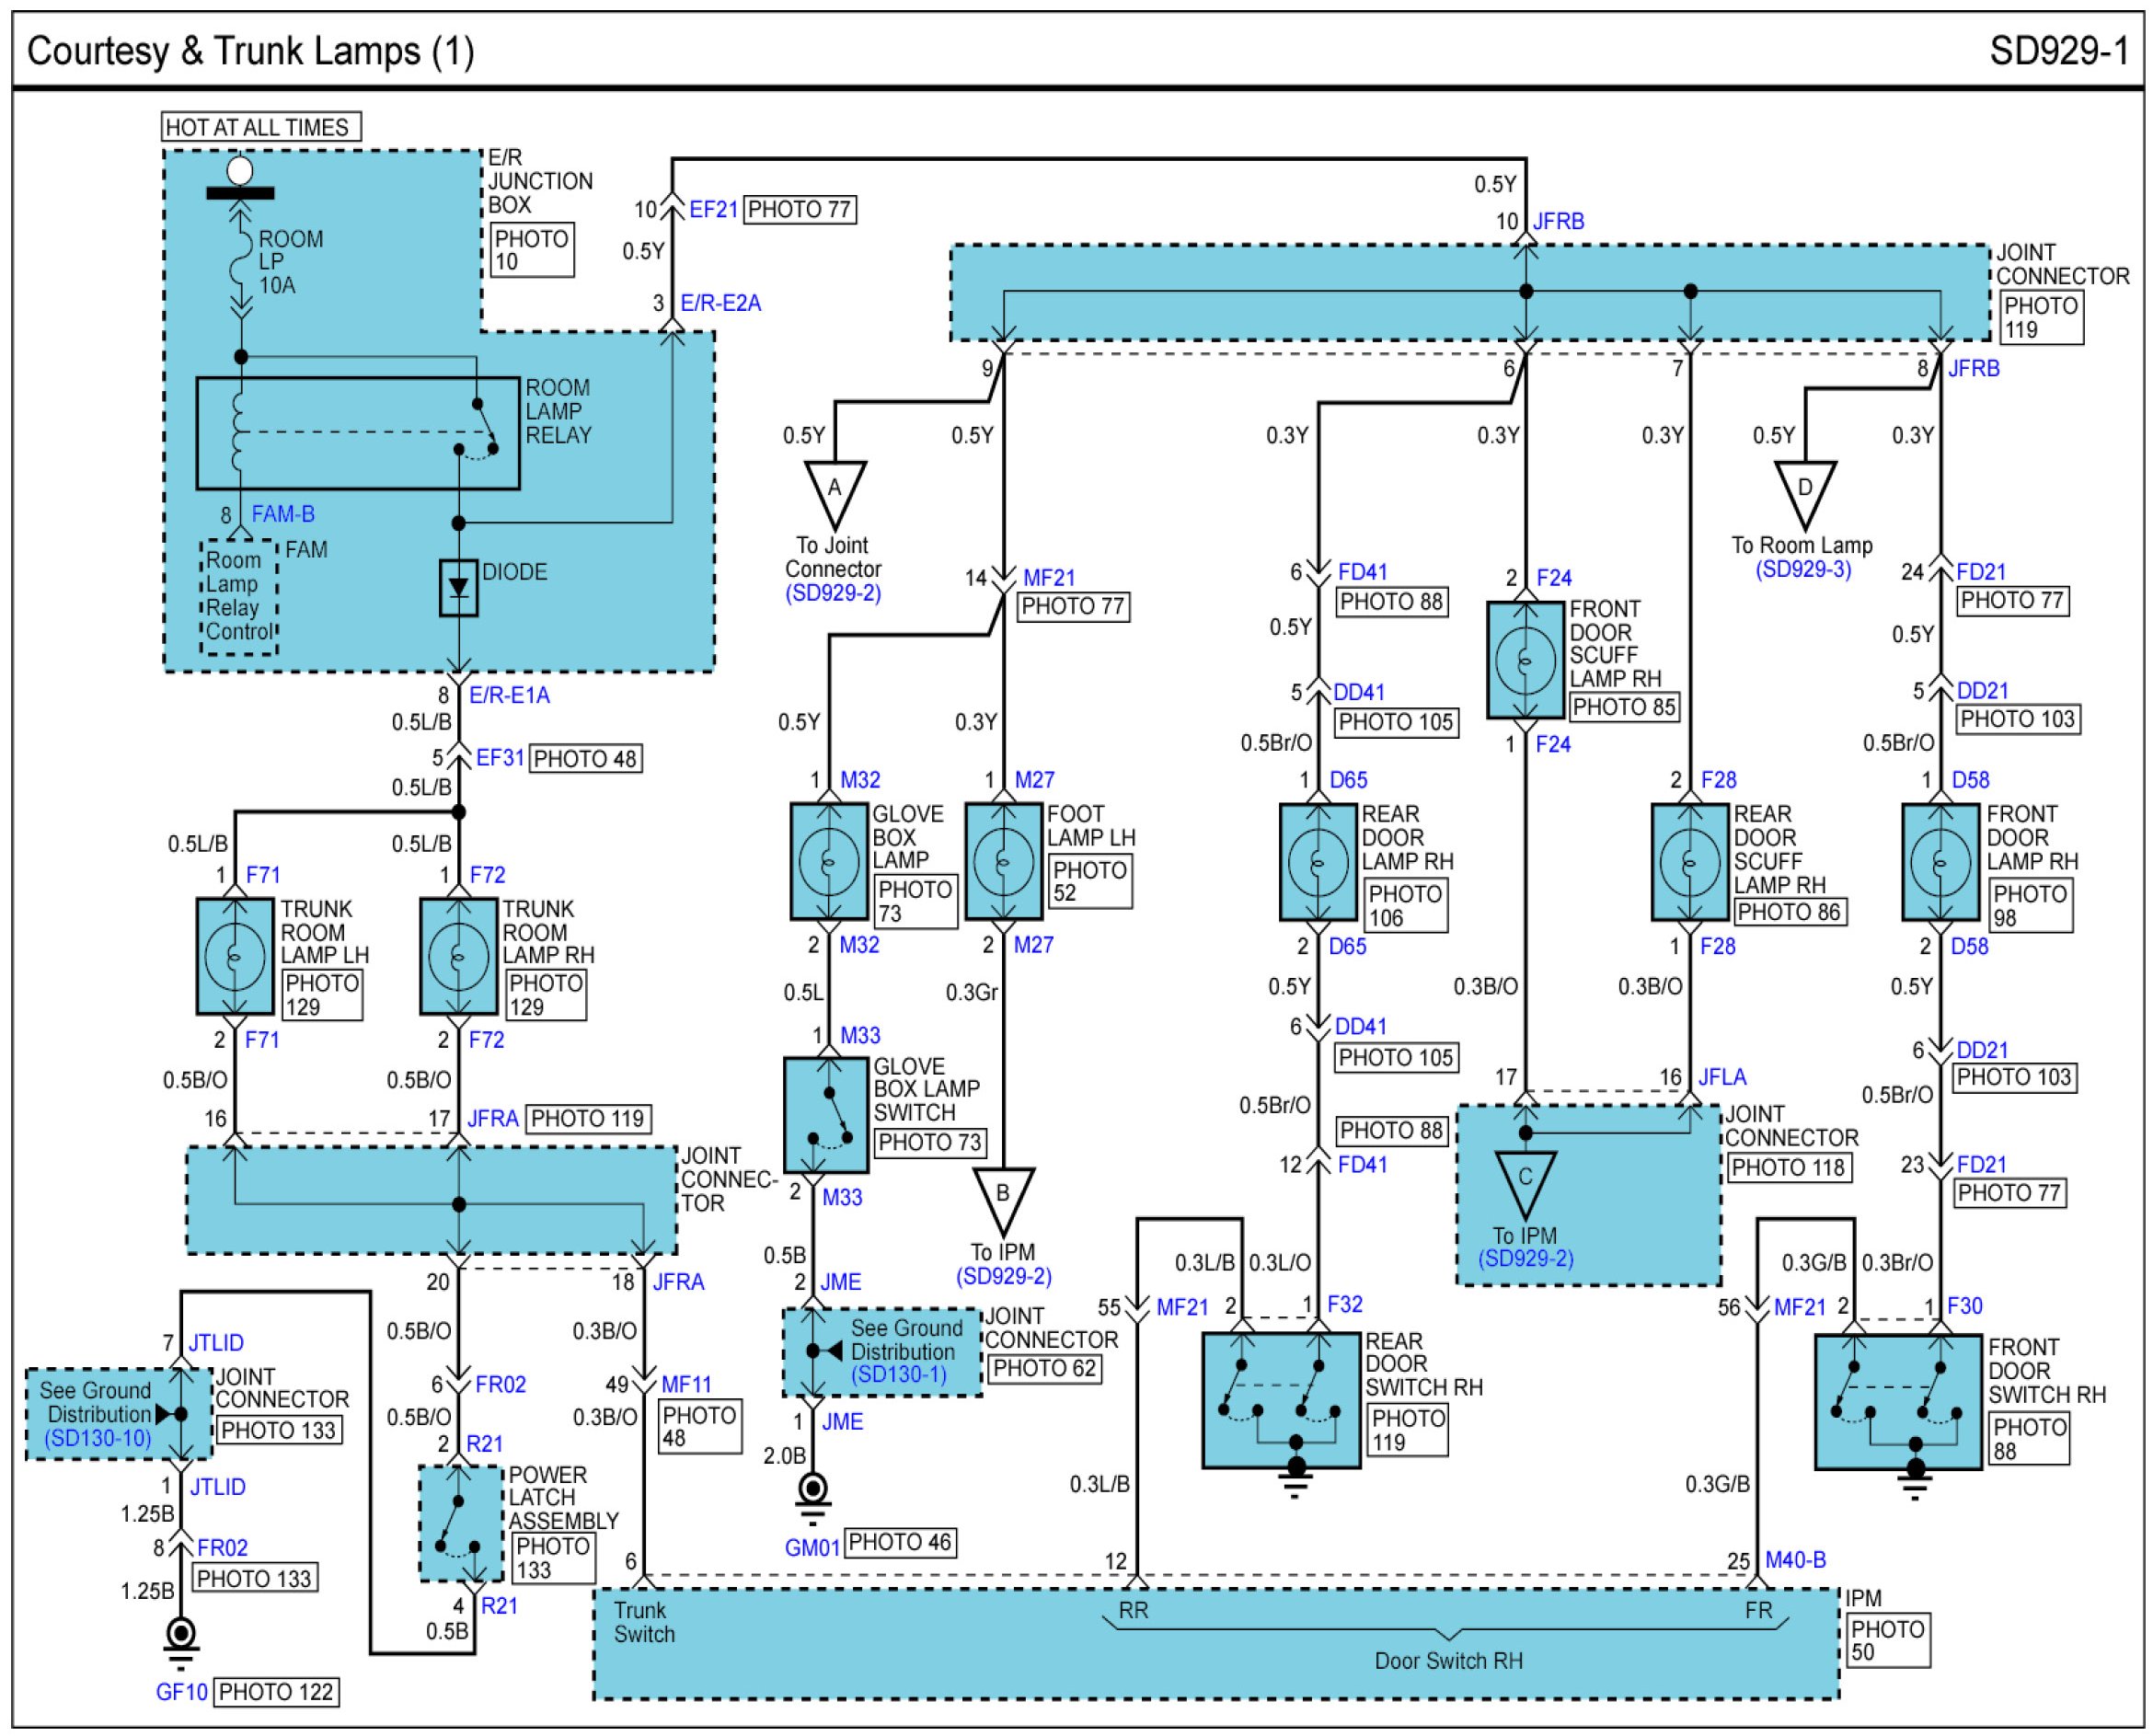Click the Foot Lamp LH symbol
The image size is (2153, 1736).
1003,861
